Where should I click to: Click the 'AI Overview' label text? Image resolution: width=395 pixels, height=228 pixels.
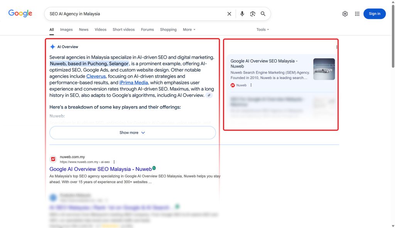[68, 47]
